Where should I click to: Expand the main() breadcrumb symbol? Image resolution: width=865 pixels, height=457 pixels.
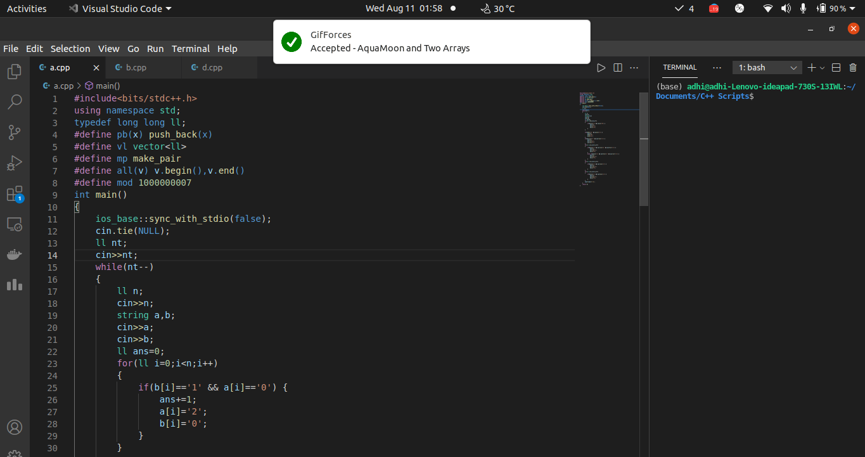coord(107,86)
